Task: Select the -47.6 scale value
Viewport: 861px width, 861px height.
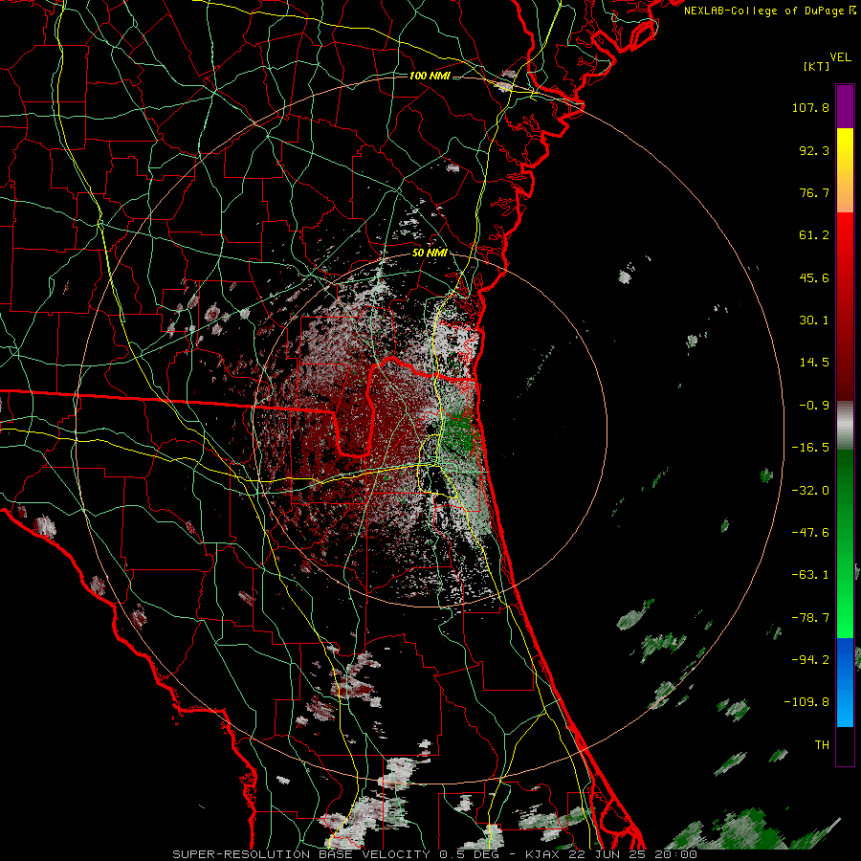Action: [810, 533]
